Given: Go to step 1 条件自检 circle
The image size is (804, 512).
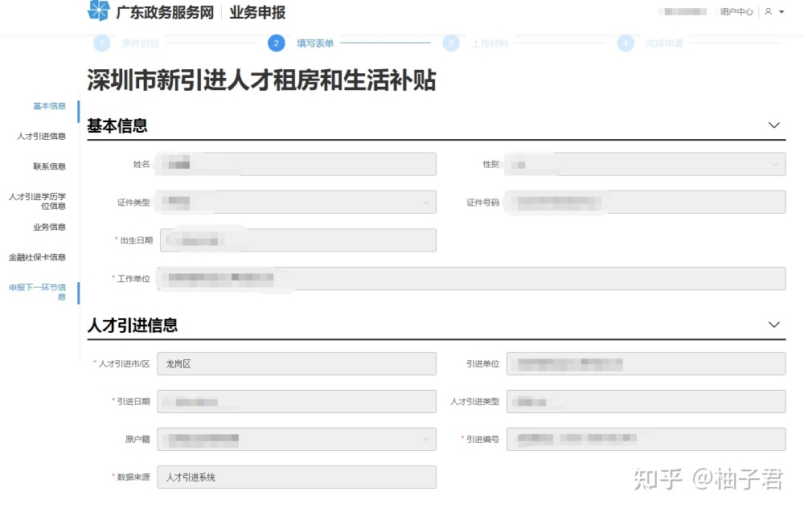Looking at the screenshot, I should click(x=101, y=43).
